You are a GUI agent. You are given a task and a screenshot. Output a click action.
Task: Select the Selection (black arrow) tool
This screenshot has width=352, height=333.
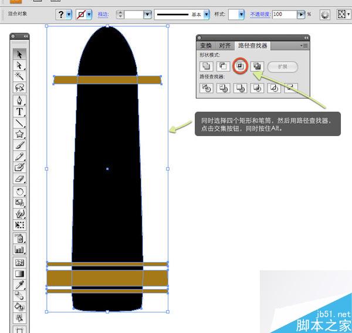(19, 54)
